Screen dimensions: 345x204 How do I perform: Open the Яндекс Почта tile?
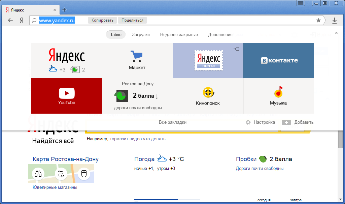pyautogui.click(x=208, y=61)
